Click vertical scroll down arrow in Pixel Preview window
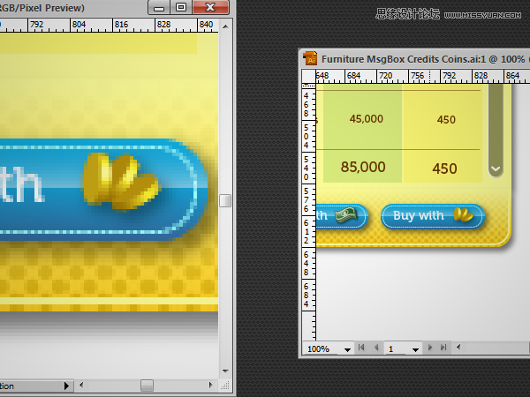530x397 pixels. [x=225, y=371]
